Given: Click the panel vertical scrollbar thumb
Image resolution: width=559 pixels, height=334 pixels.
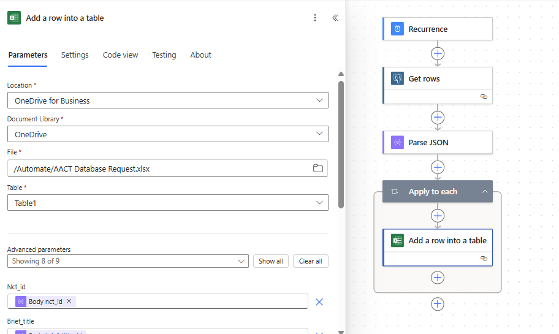Looking at the screenshot, I should point(341,145).
